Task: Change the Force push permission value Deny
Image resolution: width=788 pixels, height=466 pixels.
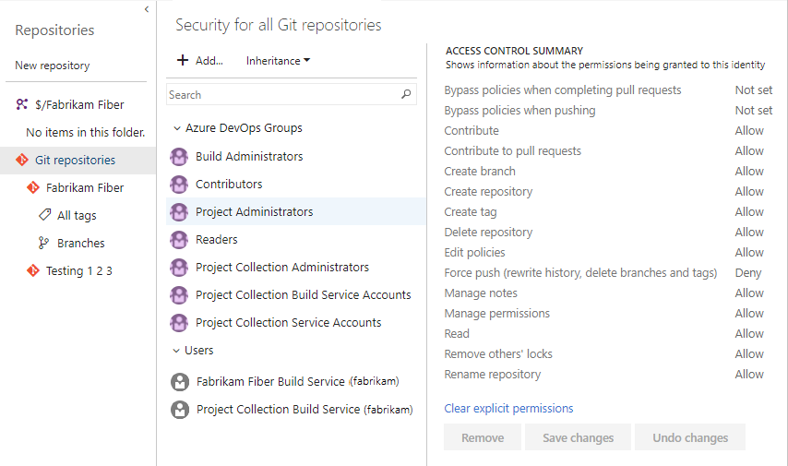Action: [748, 272]
